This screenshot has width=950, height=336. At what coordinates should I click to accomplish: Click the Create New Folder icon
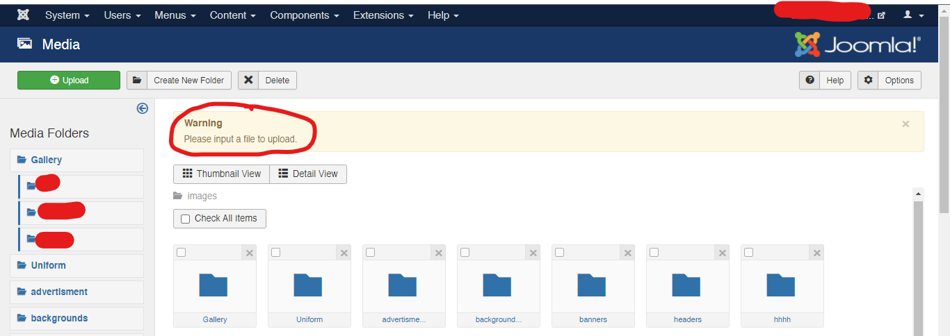coord(137,81)
